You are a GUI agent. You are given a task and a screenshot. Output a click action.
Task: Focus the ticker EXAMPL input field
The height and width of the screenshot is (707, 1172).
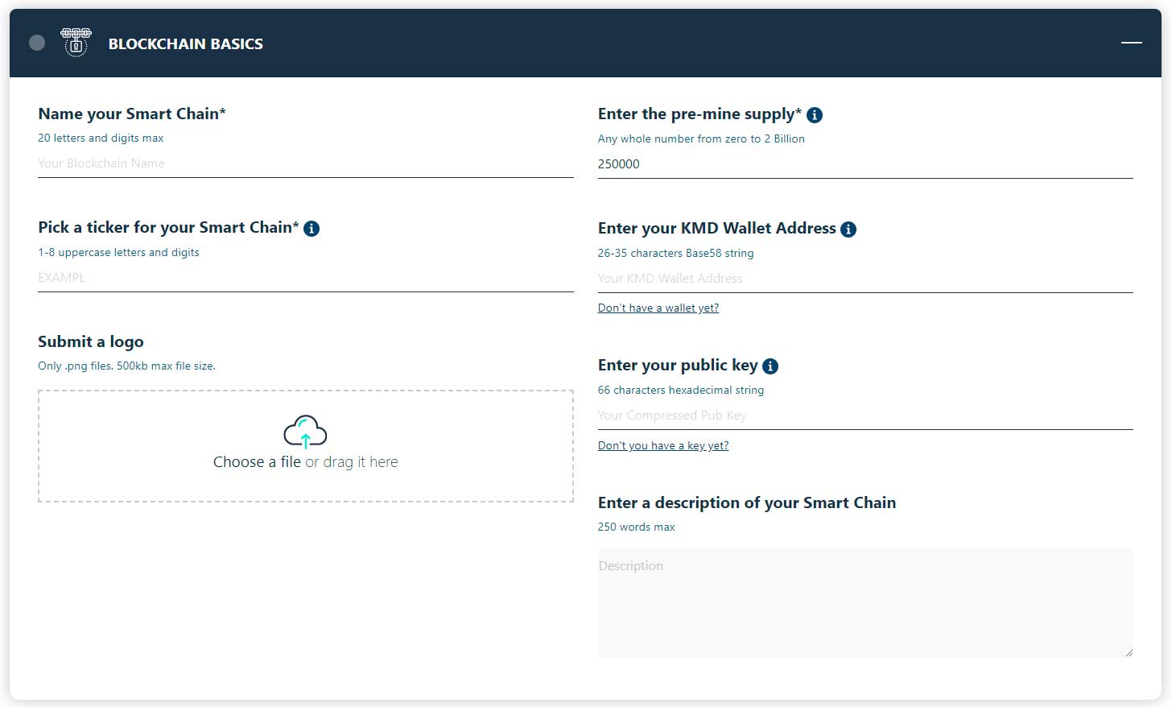(305, 278)
